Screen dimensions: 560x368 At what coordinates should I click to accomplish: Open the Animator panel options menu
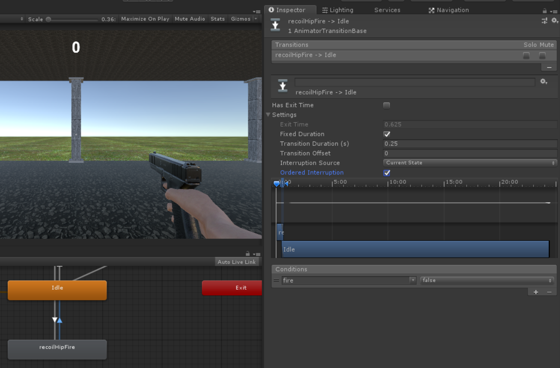point(256,254)
